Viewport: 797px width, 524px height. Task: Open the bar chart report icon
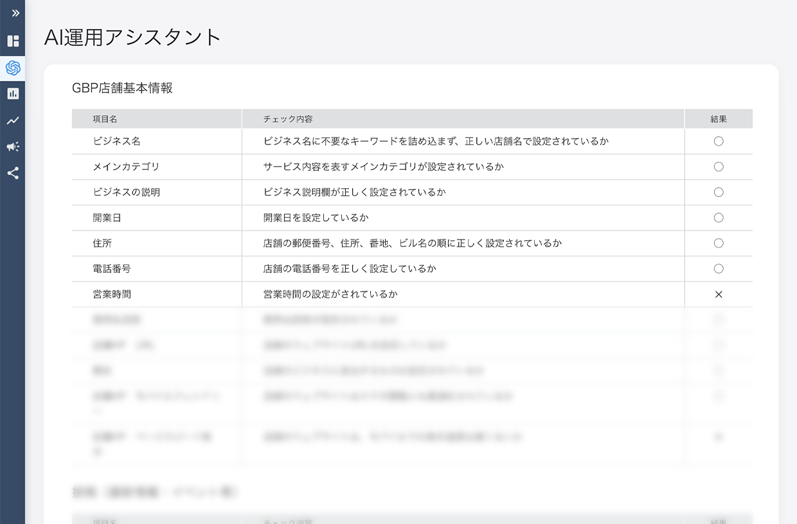(13, 94)
